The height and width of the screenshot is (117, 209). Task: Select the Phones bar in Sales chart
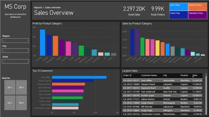pyautogui.click(x=132, y=42)
